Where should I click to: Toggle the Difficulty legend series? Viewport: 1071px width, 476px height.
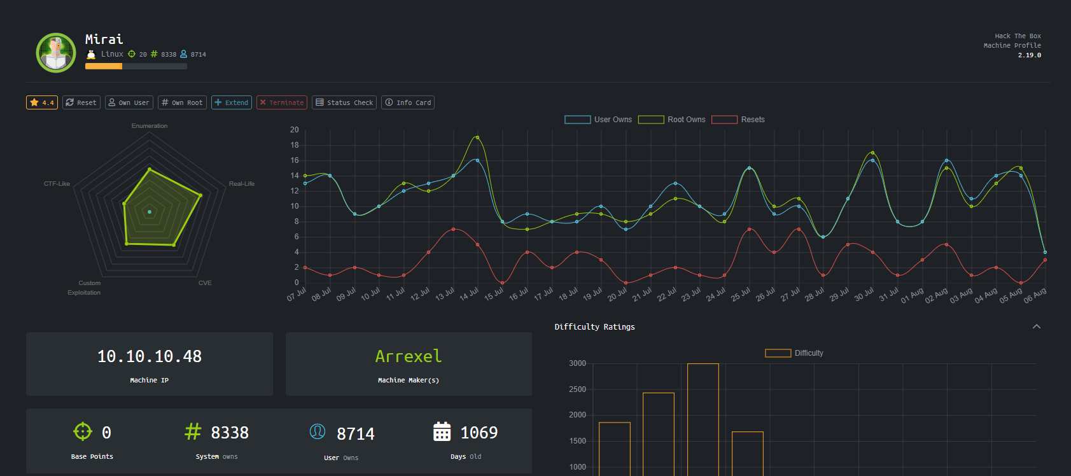point(794,353)
